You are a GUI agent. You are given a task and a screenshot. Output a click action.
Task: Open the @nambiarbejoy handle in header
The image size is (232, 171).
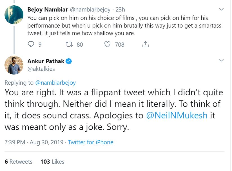pyautogui.click(x=90, y=10)
